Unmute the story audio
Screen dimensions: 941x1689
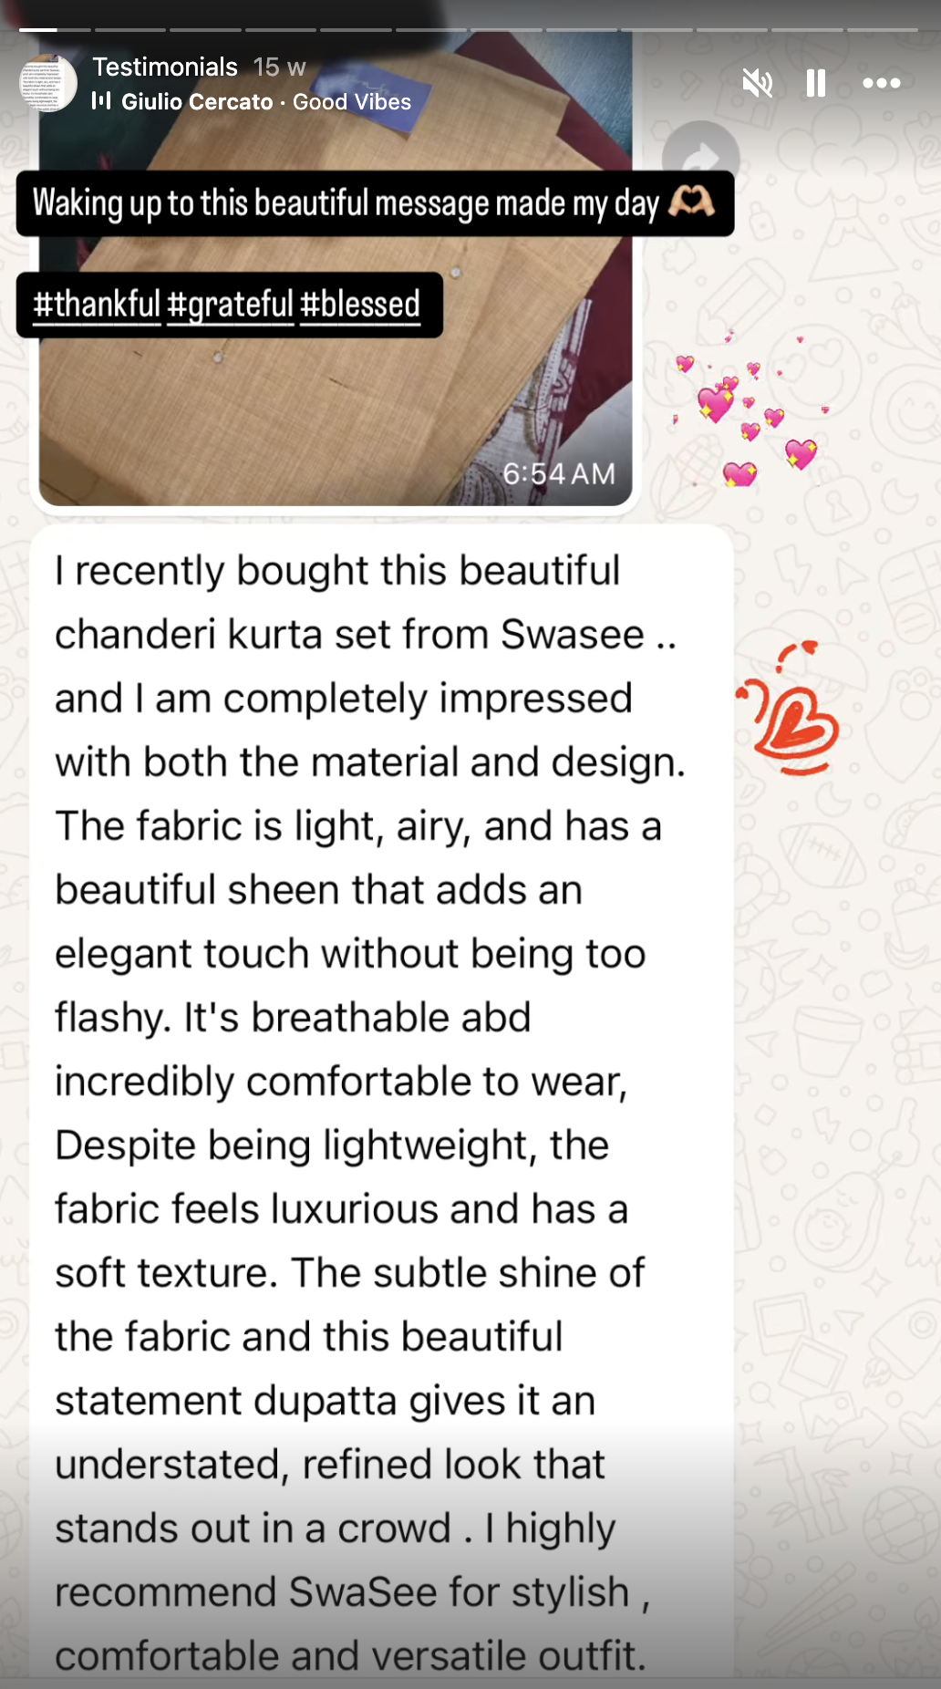tap(757, 83)
